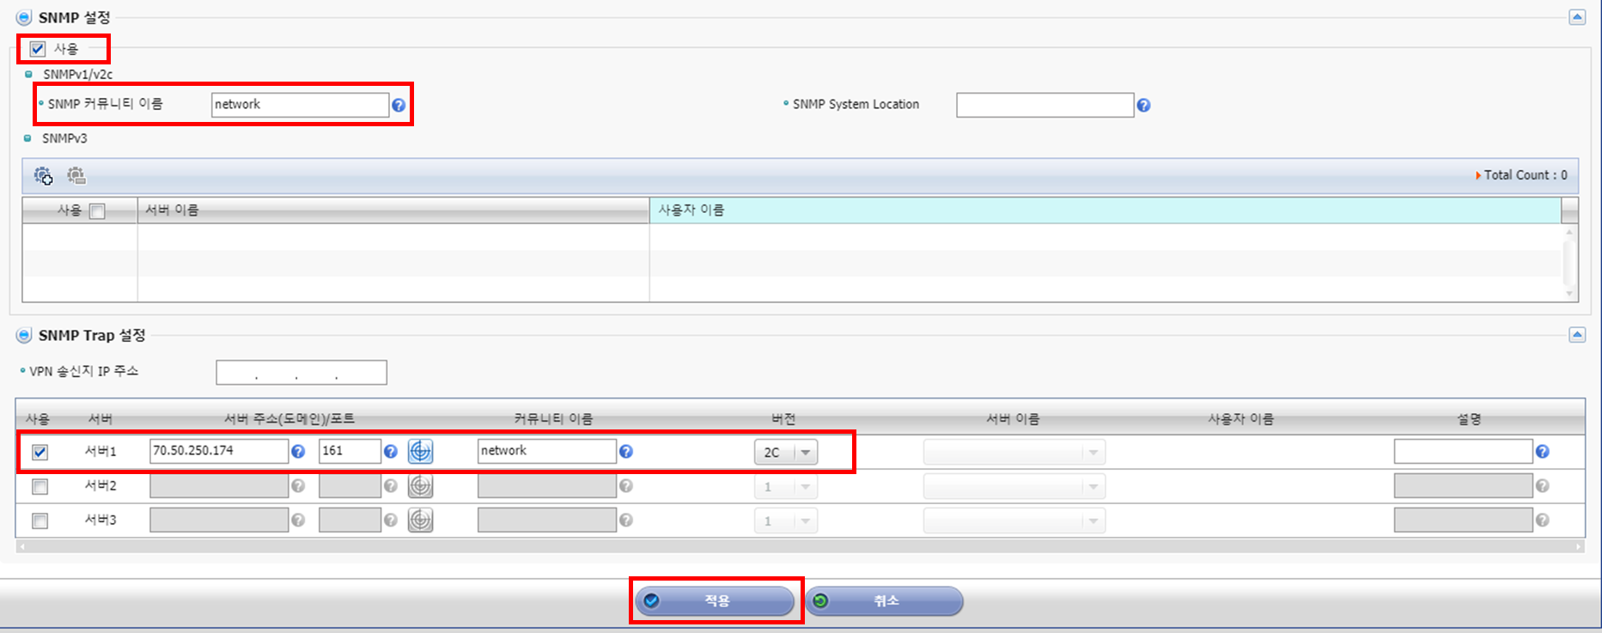Click the delete SNMPv3 user gear icon

click(x=76, y=176)
